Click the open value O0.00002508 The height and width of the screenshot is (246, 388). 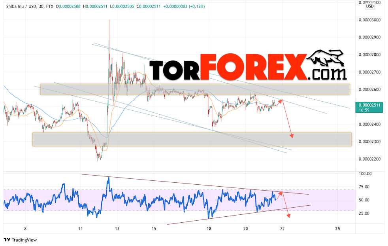[68, 6]
